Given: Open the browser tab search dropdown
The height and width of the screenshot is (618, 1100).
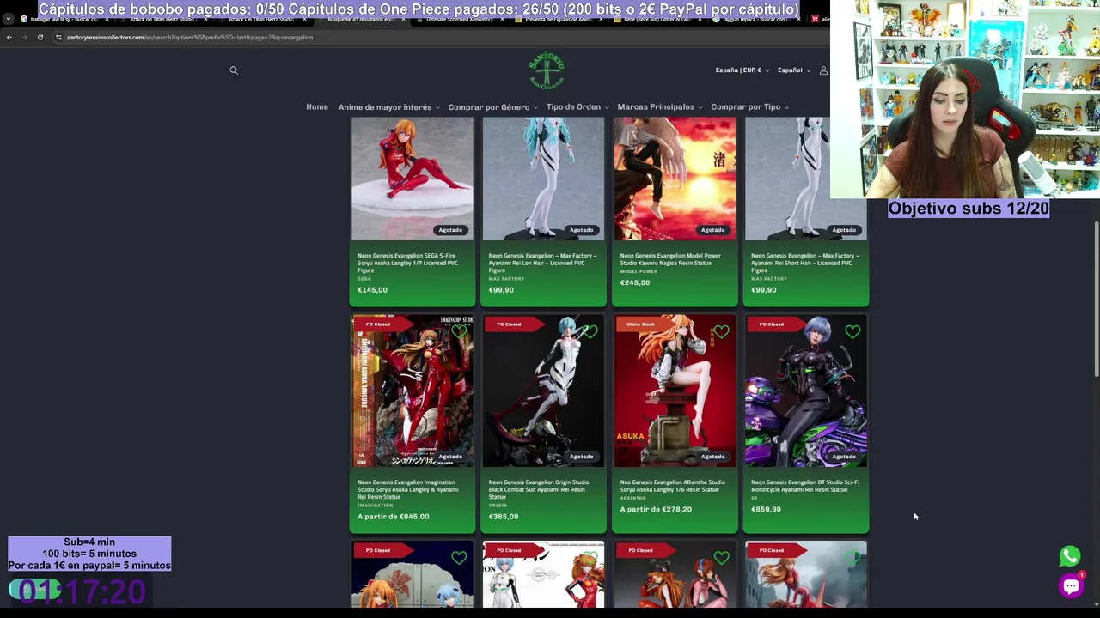Looking at the screenshot, I should (x=9, y=19).
